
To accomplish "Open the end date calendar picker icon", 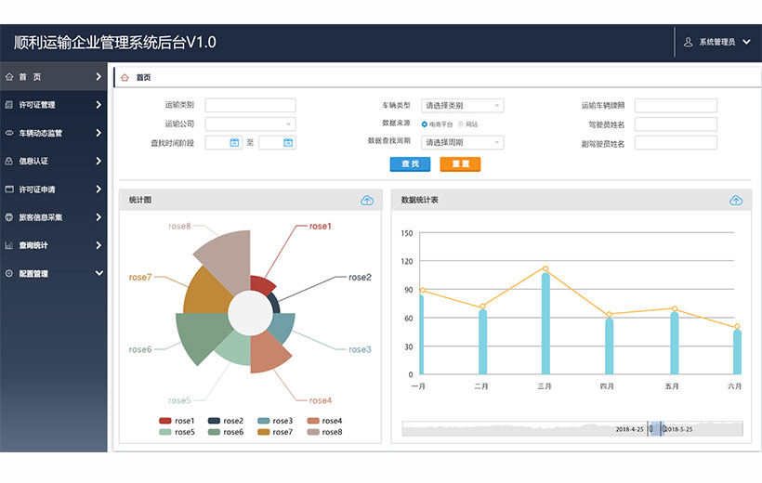I will click(288, 143).
